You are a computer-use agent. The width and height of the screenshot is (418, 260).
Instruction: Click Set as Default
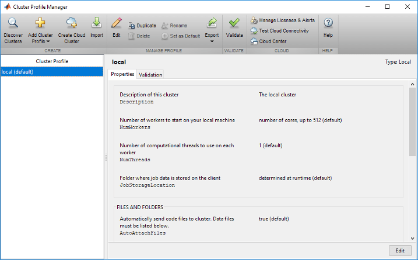(x=181, y=36)
